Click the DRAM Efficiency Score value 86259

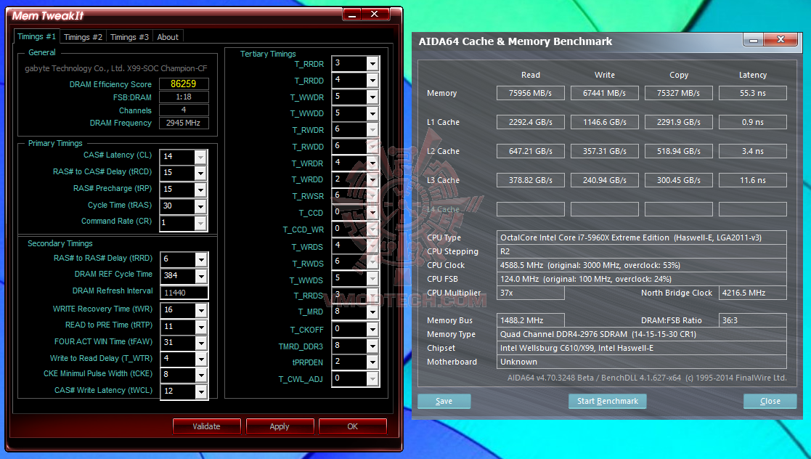[x=184, y=84]
